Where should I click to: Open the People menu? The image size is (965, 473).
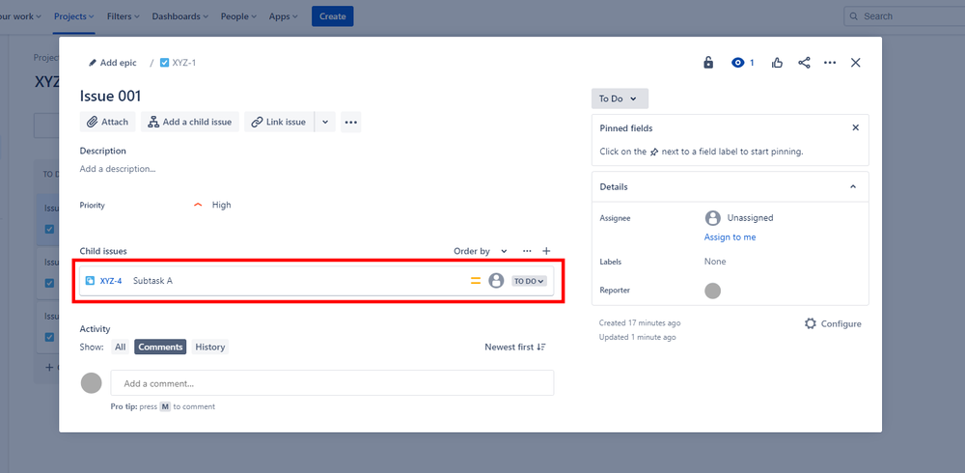(238, 16)
